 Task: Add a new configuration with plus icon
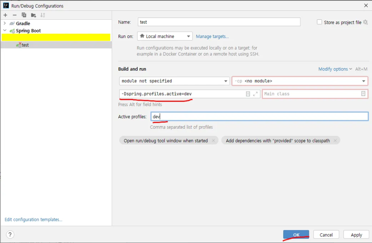(5, 15)
